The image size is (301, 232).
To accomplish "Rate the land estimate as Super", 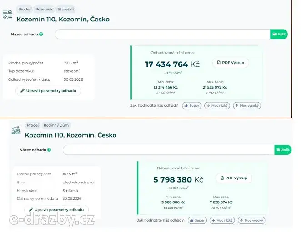I will tap(192, 105).
